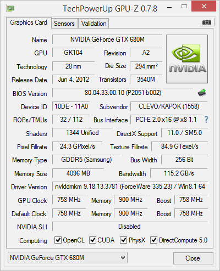This screenshot has width=220, height=271.
Task: Click the BIOS Version field
Action: (123, 93)
